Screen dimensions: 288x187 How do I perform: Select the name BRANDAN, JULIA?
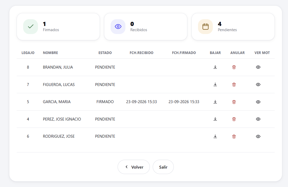58,67
